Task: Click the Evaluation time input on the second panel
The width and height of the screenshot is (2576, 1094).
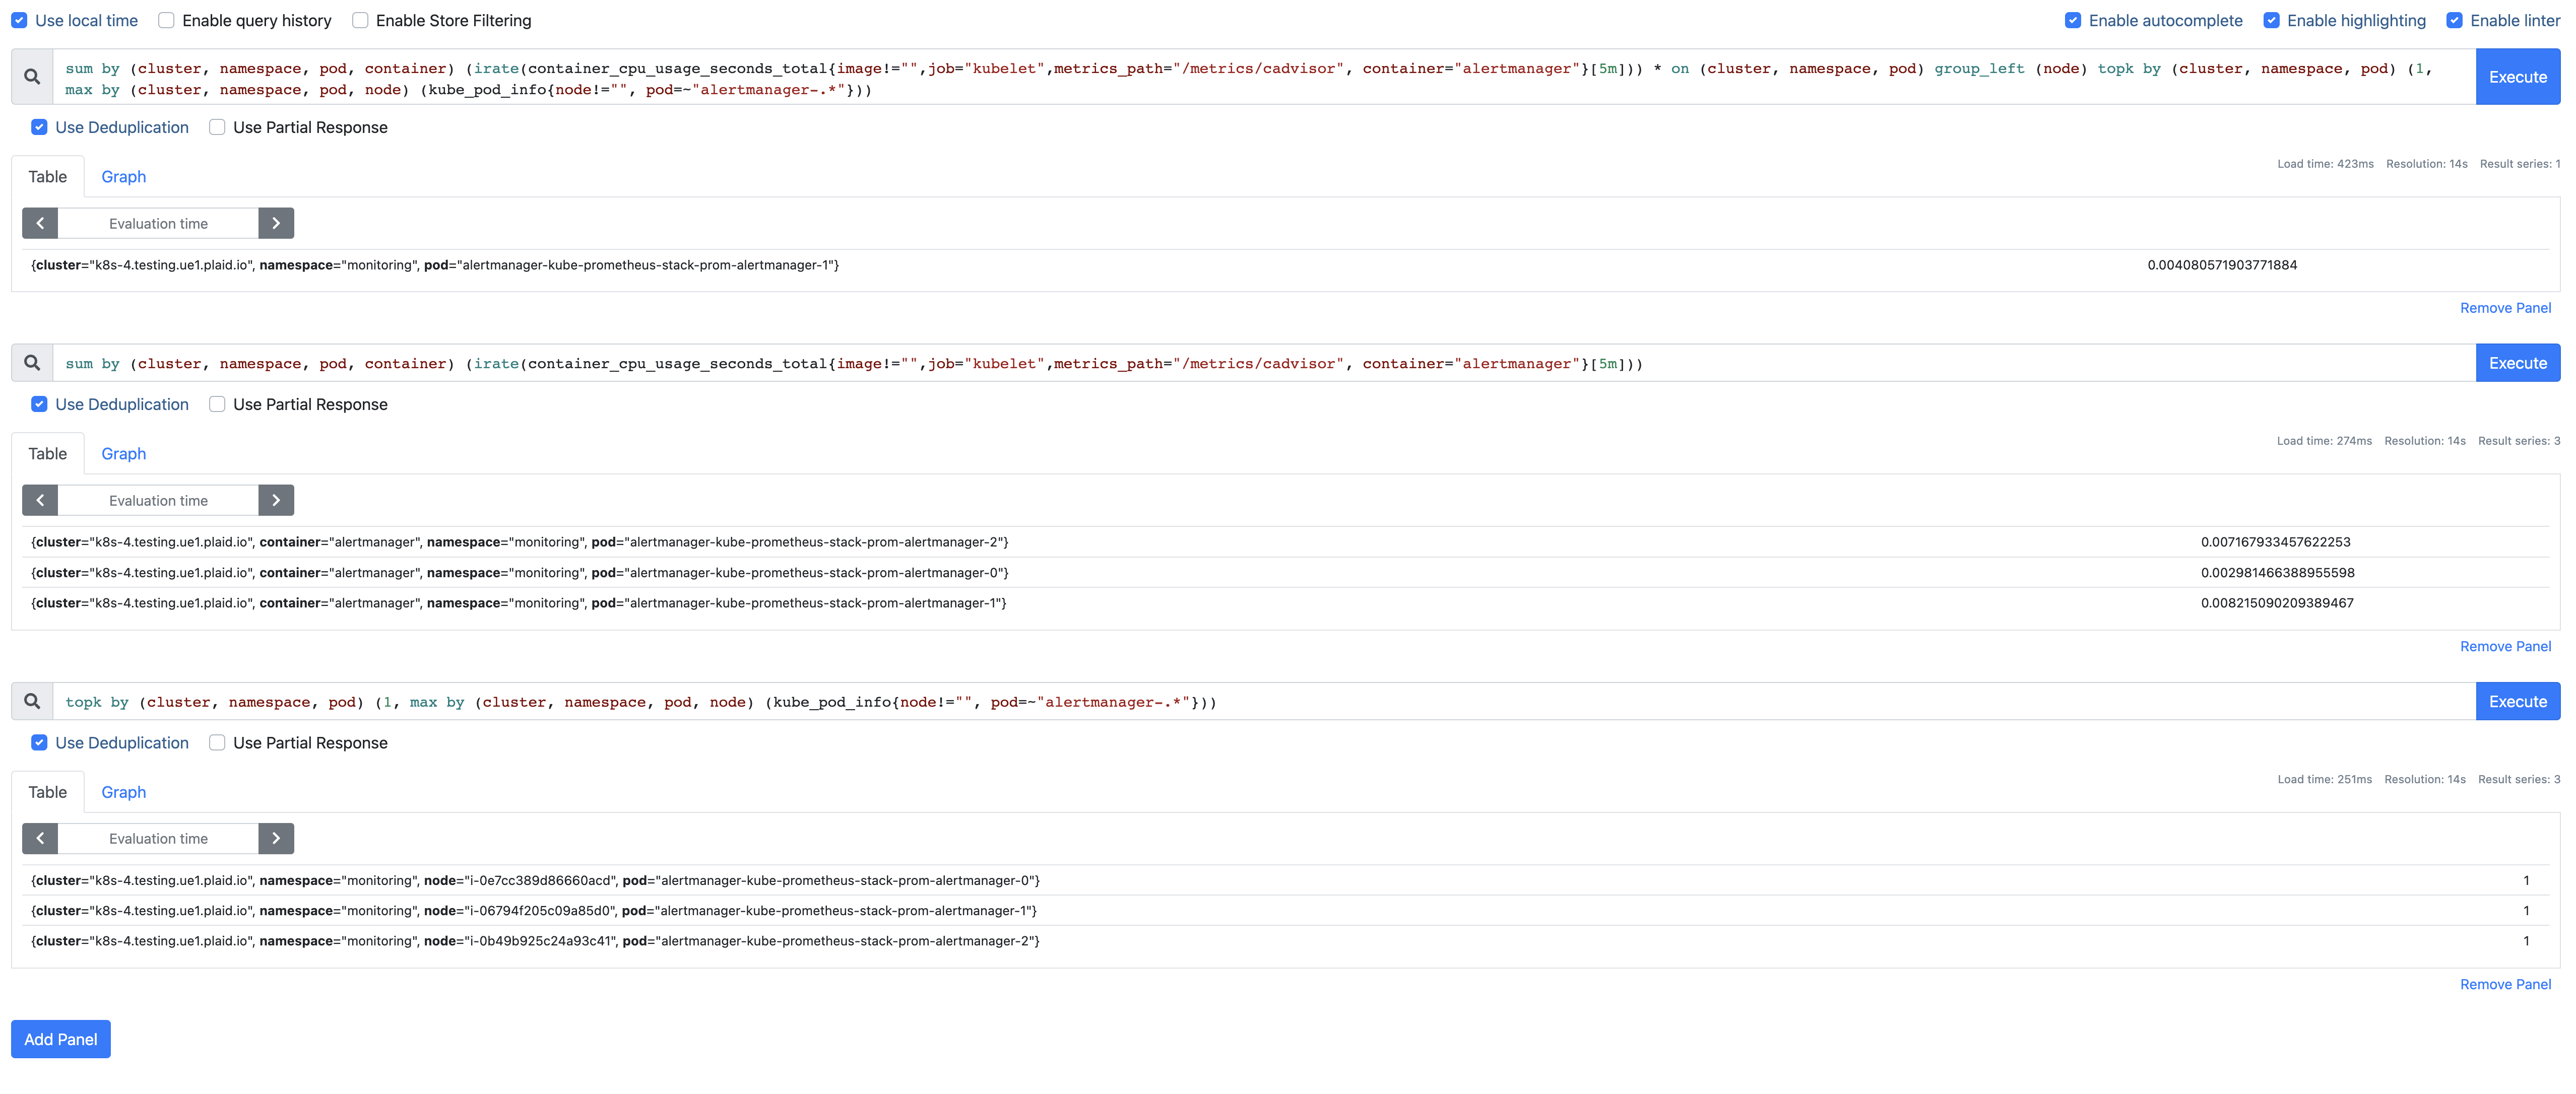Action: [158, 499]
